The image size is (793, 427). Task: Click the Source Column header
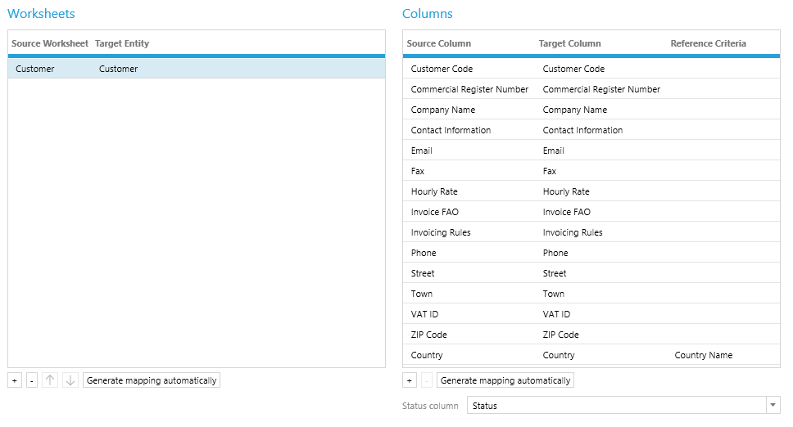[x=439, y=43]
